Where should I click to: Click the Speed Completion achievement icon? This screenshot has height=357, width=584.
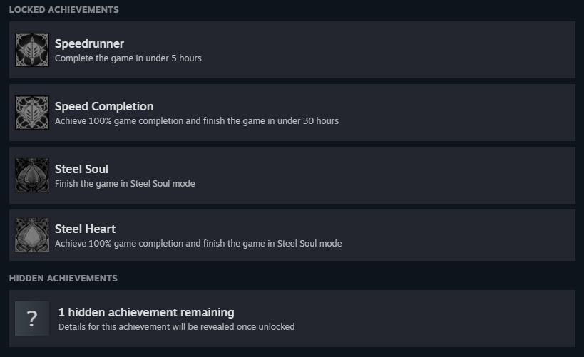[32, 113]
